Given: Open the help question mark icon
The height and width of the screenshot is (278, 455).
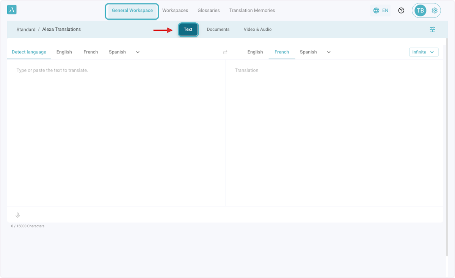Looking at the screenshot, I should click(x=401, y=11).
